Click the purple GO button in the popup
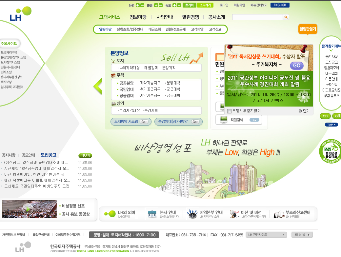 [297, 66]
